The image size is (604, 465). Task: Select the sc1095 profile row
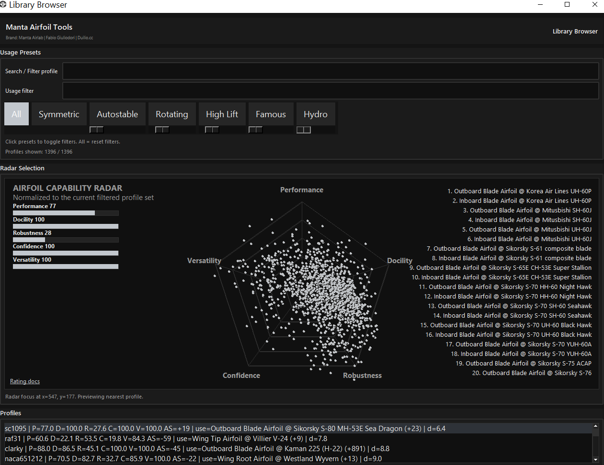pos(192,428)
